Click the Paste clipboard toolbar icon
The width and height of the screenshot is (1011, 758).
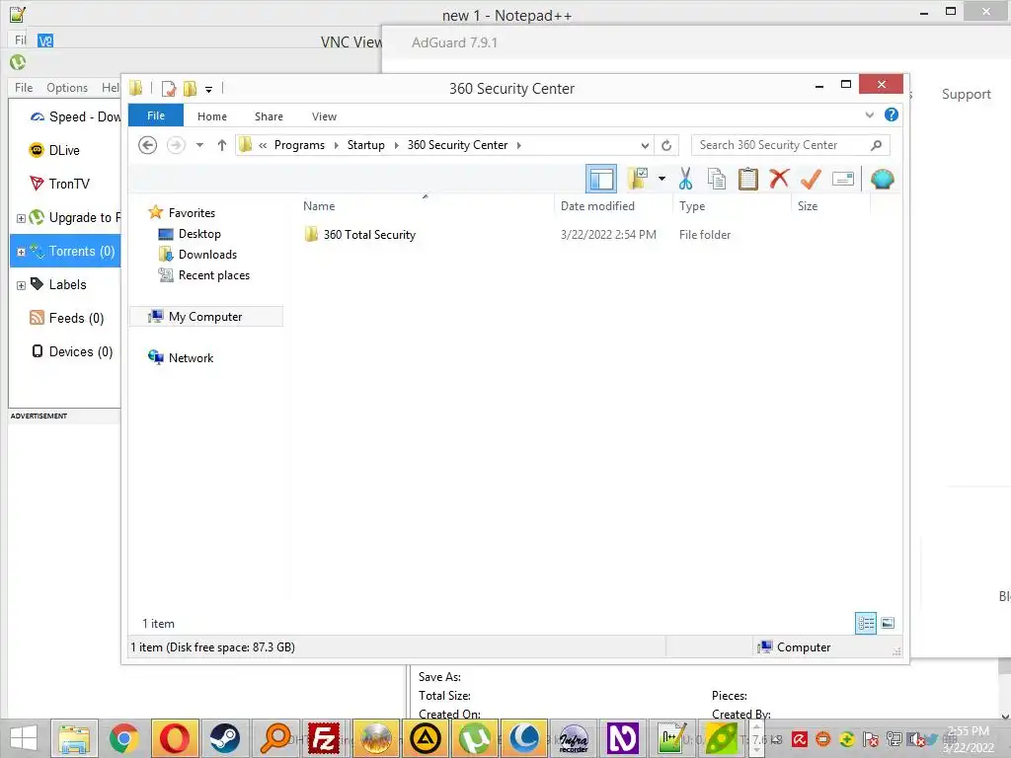point(748,179)
